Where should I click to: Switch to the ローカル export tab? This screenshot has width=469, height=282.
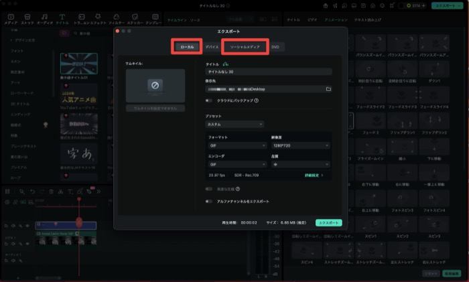[187, 47]
